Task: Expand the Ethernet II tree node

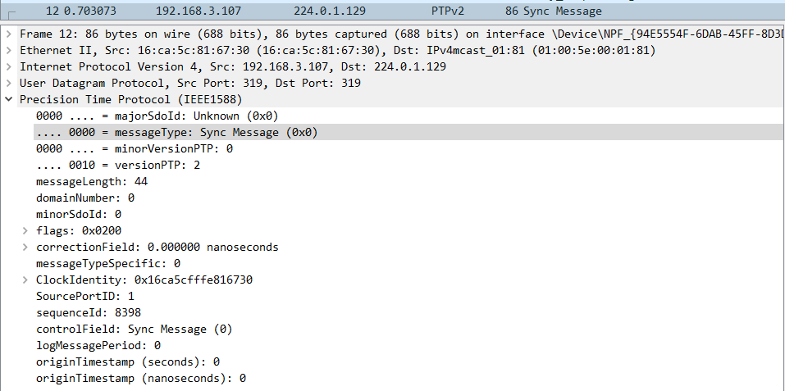Action: 8,50
